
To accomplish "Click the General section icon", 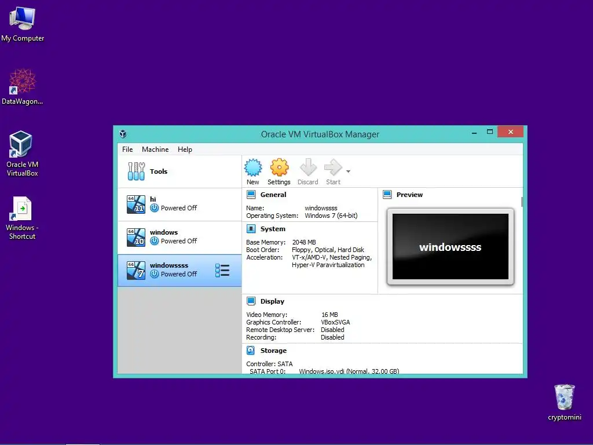I will (x=251, y=195).
